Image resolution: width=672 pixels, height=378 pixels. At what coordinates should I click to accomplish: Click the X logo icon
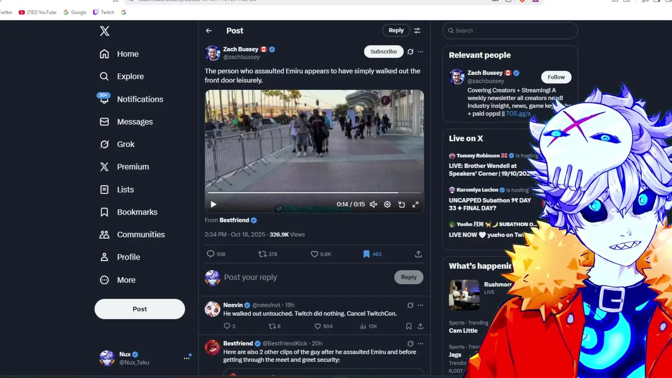pyautogui.click(x=104, y=31)
